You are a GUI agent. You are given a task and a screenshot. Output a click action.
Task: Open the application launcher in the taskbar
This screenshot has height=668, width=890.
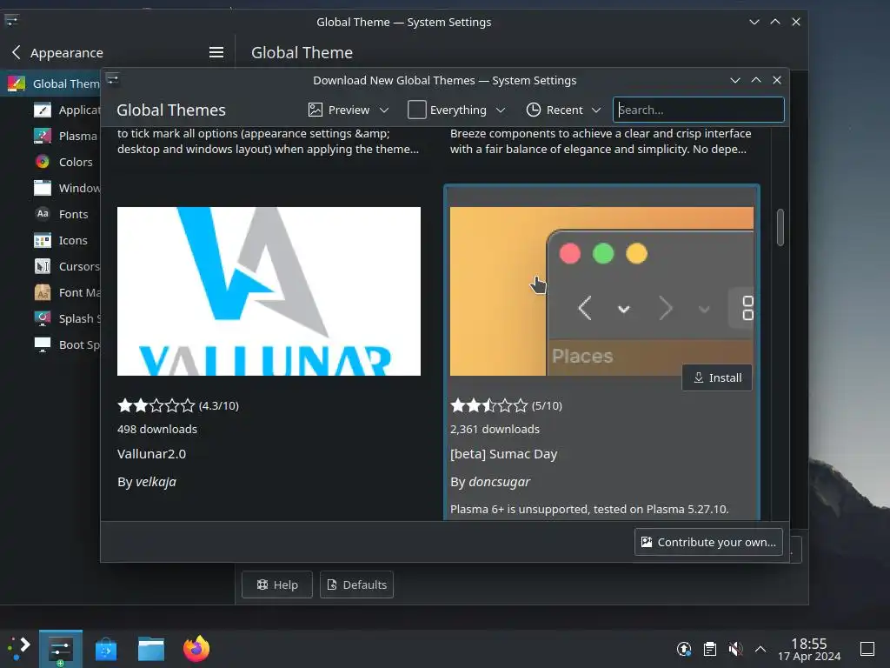point(18,649)
